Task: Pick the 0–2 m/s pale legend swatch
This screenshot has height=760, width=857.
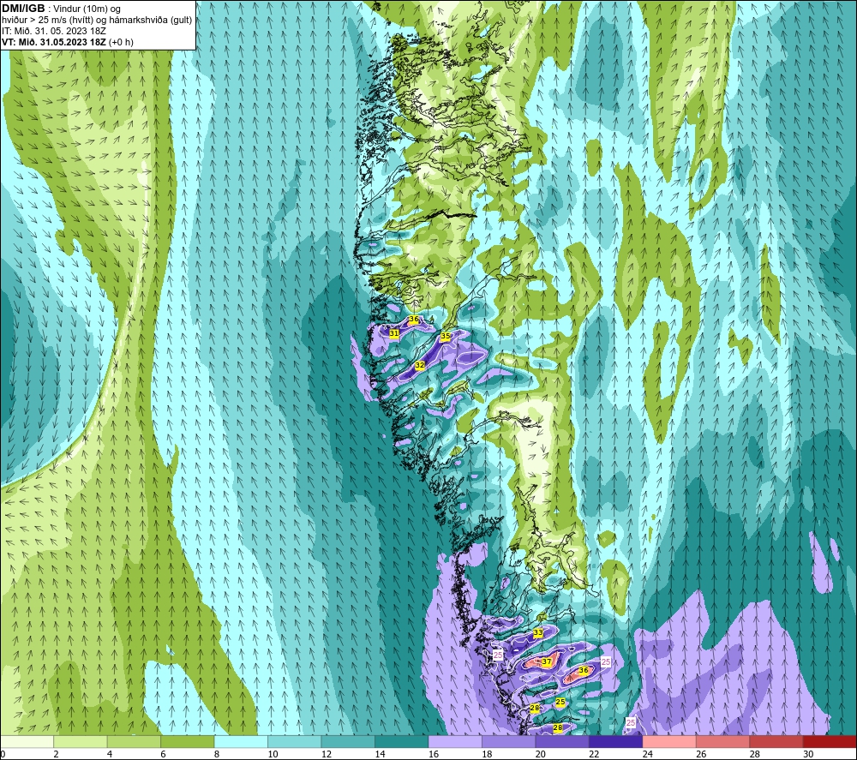Action: pyautogui.click(x=27, y=741)
